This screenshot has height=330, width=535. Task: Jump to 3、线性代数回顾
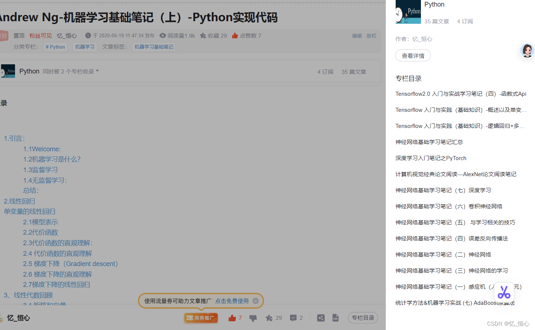point(28,295)
